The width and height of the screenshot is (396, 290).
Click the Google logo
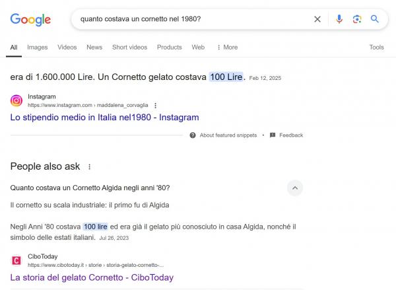click(x=30, y=19)
